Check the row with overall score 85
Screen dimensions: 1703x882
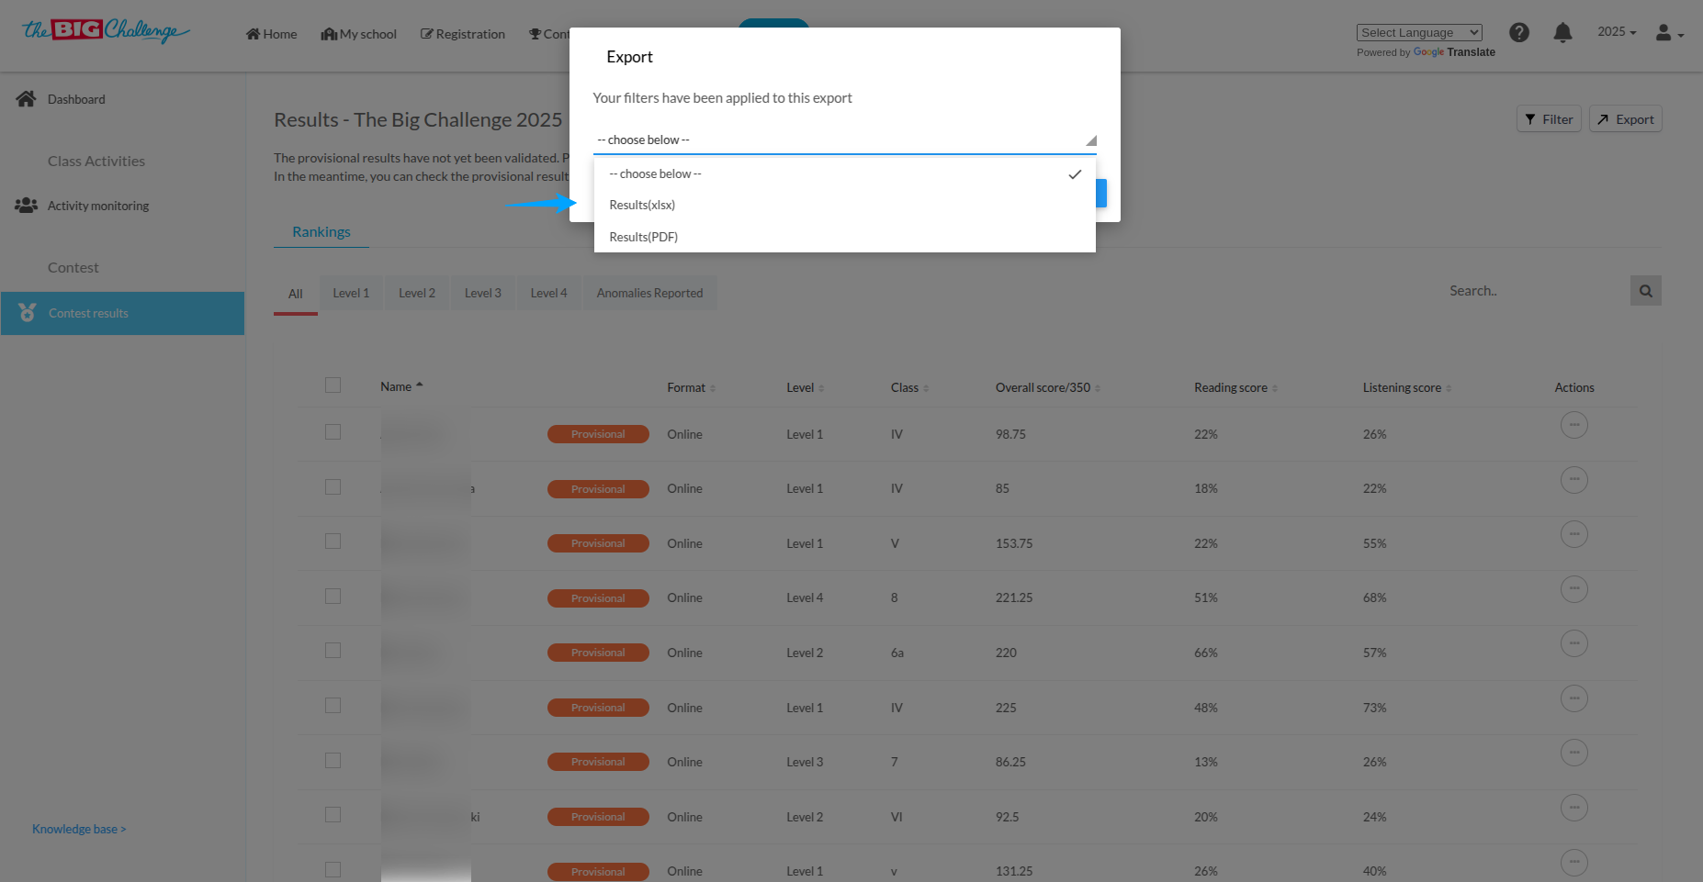point(333,487)
